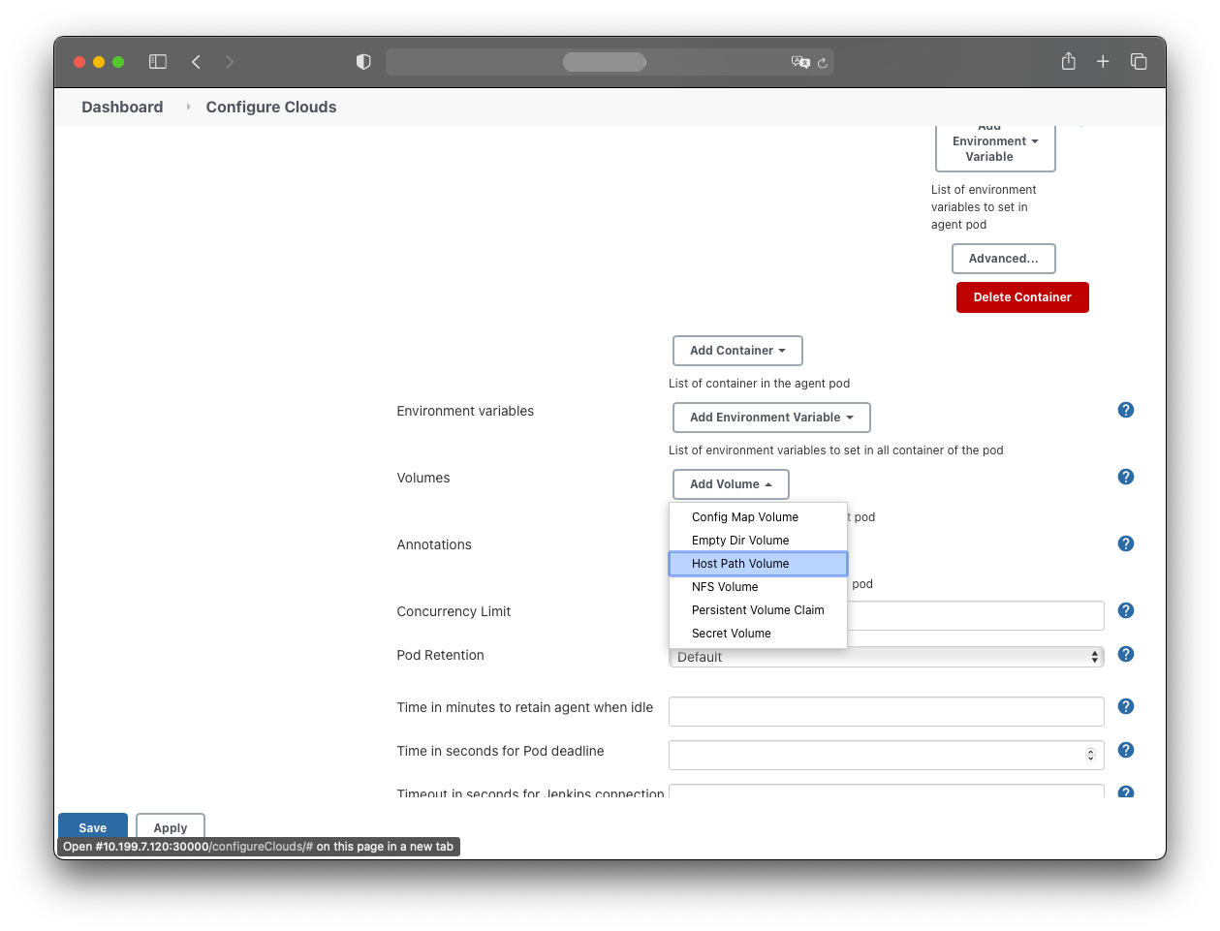This screenshot has width=1220, height=931.
Task: Select Host Path Volume menu item
Action: [740, 564]
